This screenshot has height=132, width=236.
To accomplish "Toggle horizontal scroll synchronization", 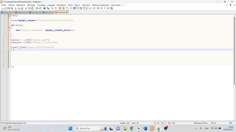I will pos(63,8).
